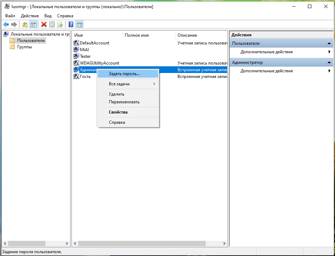This screenshot has height=256, width=335.
Task: Click the Up one level folder icon
Action: (x=25, y=24)
